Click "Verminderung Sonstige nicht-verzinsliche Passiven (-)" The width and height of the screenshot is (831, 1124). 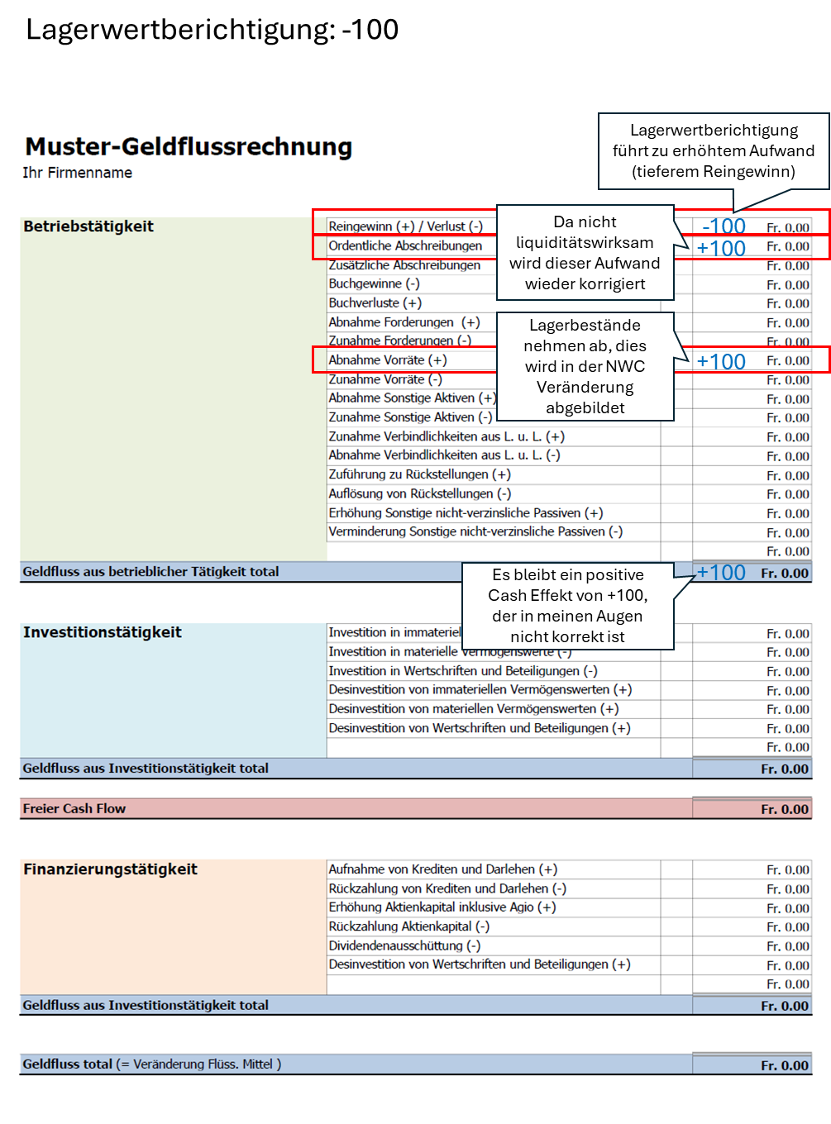point(475,531)
